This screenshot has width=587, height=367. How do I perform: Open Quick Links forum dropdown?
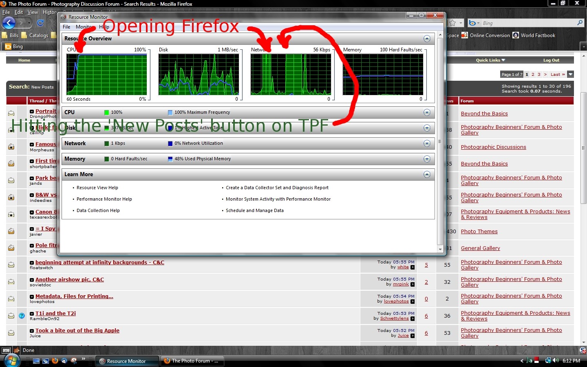click(490, 60)
